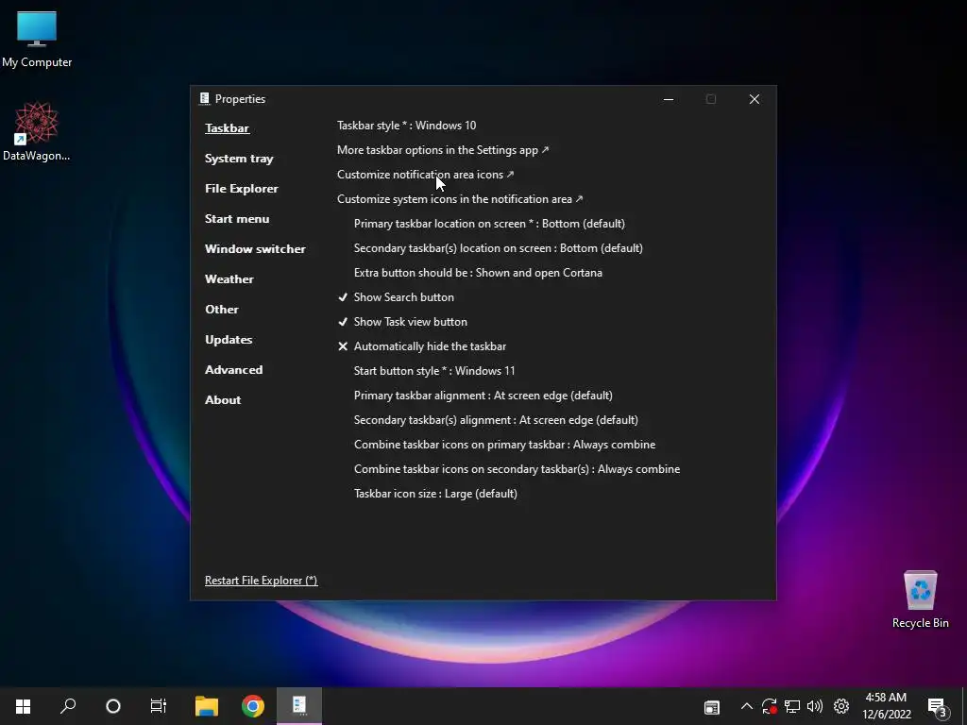Screen dimensions: 967x725
Task: Toggle Automatically hide the taskbar
Action: [x=422, y=346]
